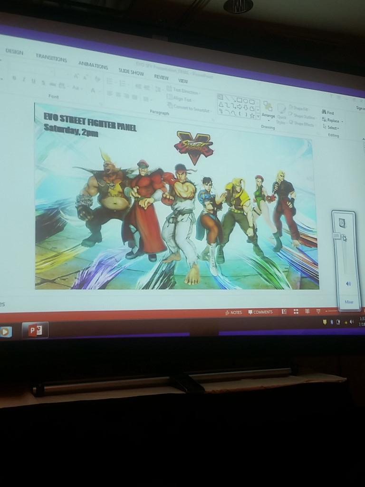Toggle bold formatting
Viewport: 365px width, 487px height.
point(14,78)
